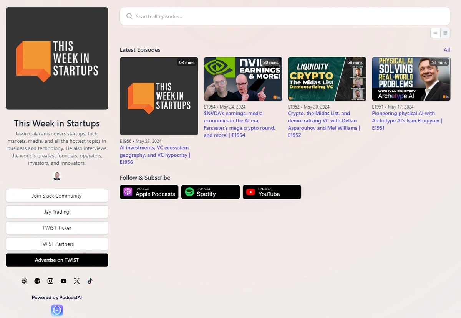Click the E1956 • May 27, 2024 label

[141, 141]
